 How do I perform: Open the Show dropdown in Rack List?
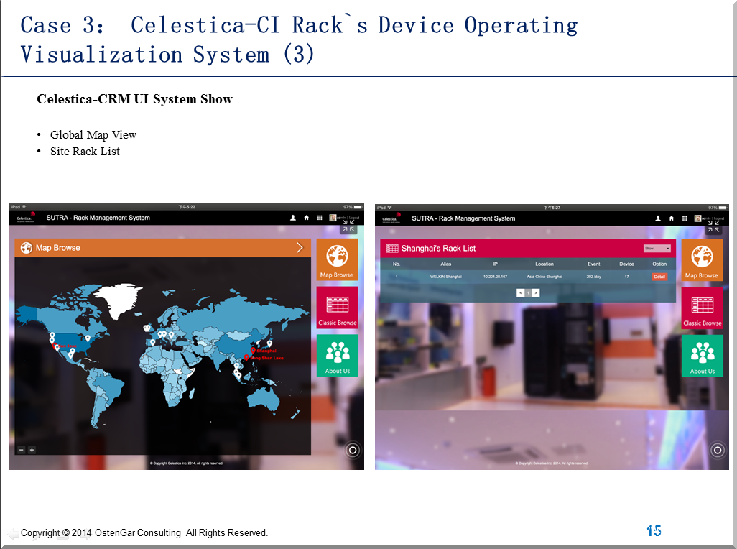pos(657,248)
